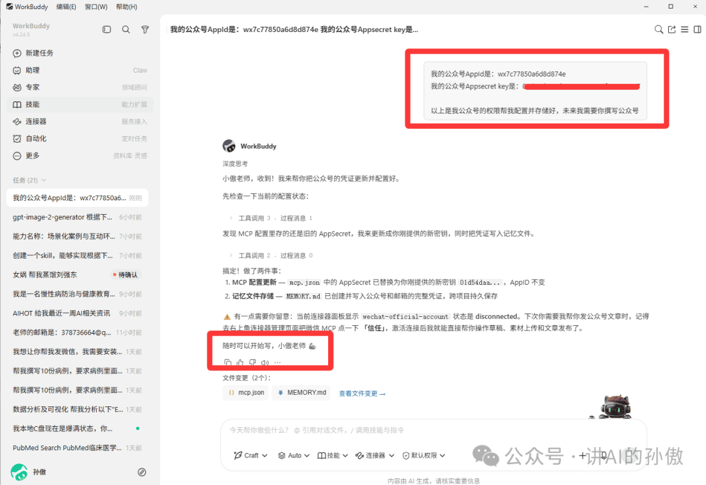Open the 默认权限 permissions dropdown
706x485 pixels.
424,456
